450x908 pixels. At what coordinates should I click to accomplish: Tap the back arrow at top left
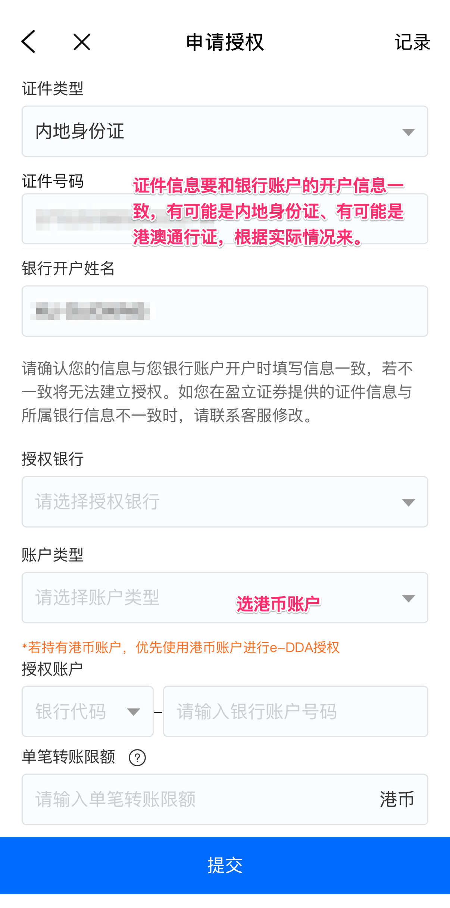(28, 42)
